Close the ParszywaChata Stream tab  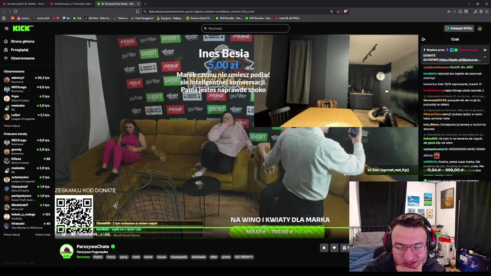(x=138, y=4)
